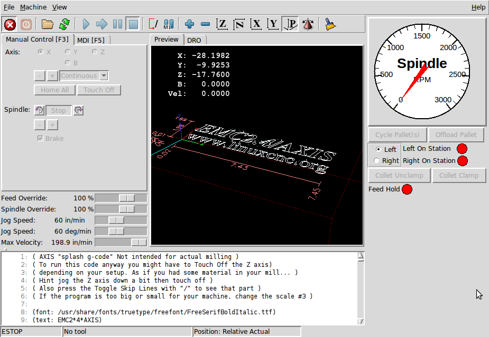The image size is (489, 337).
Task: Click the G-code listing scrollbar down arrow
Action: tap(361, 321)
